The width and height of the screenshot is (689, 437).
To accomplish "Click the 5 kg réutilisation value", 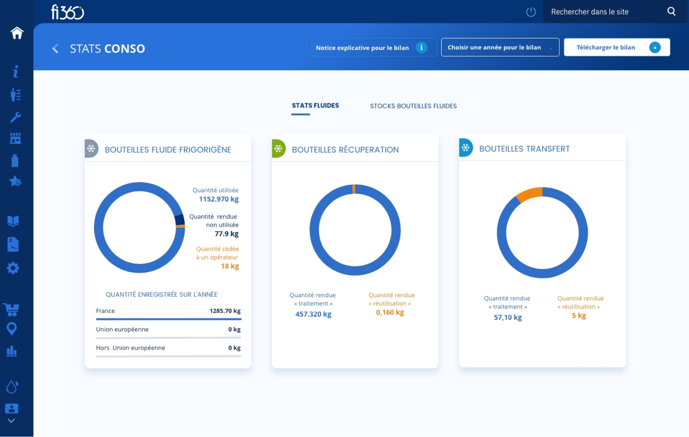I will pyautogui.click(x=579, y=316).
